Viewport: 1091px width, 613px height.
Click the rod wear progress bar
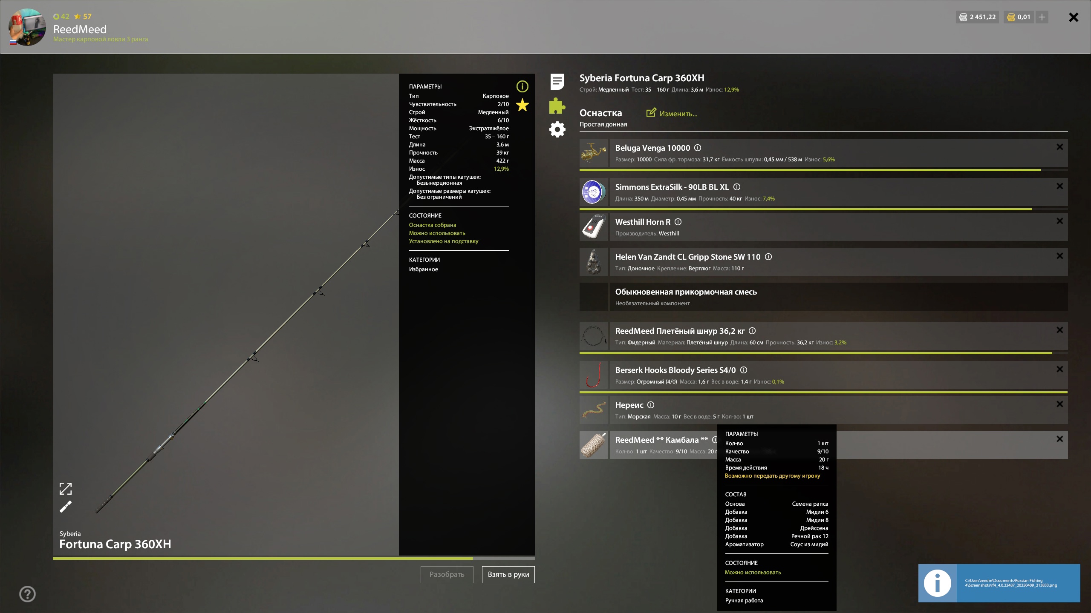pos(294,558)
